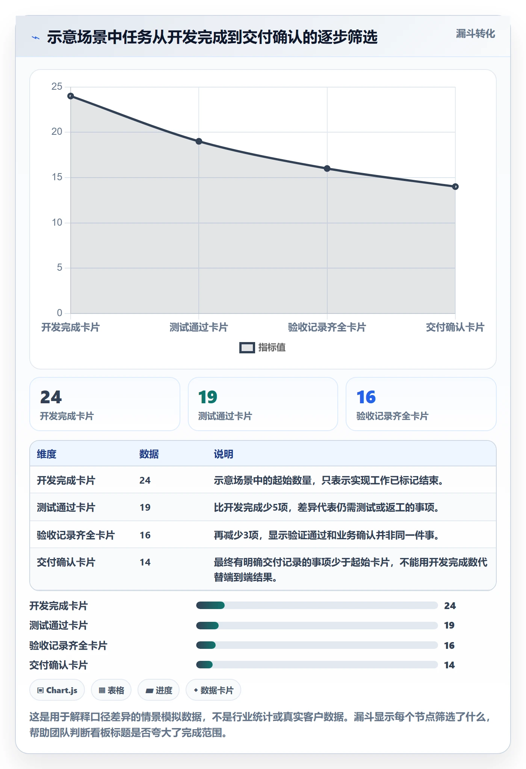Click the data point above 验收记录齐全卡片

pyautogui.click(x=327, y=169)
